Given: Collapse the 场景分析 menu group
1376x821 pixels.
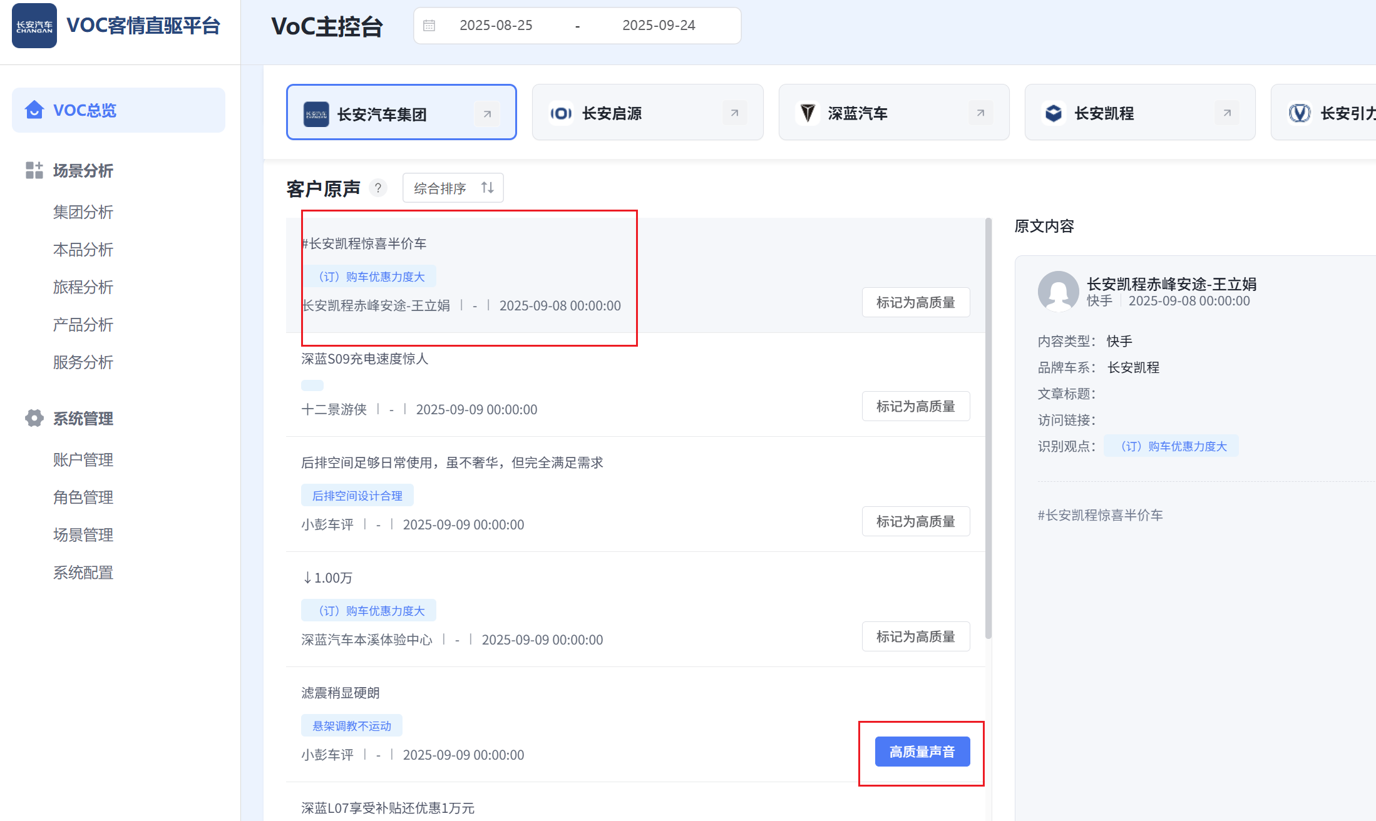Looking at the screenshot, I should 83,171.
